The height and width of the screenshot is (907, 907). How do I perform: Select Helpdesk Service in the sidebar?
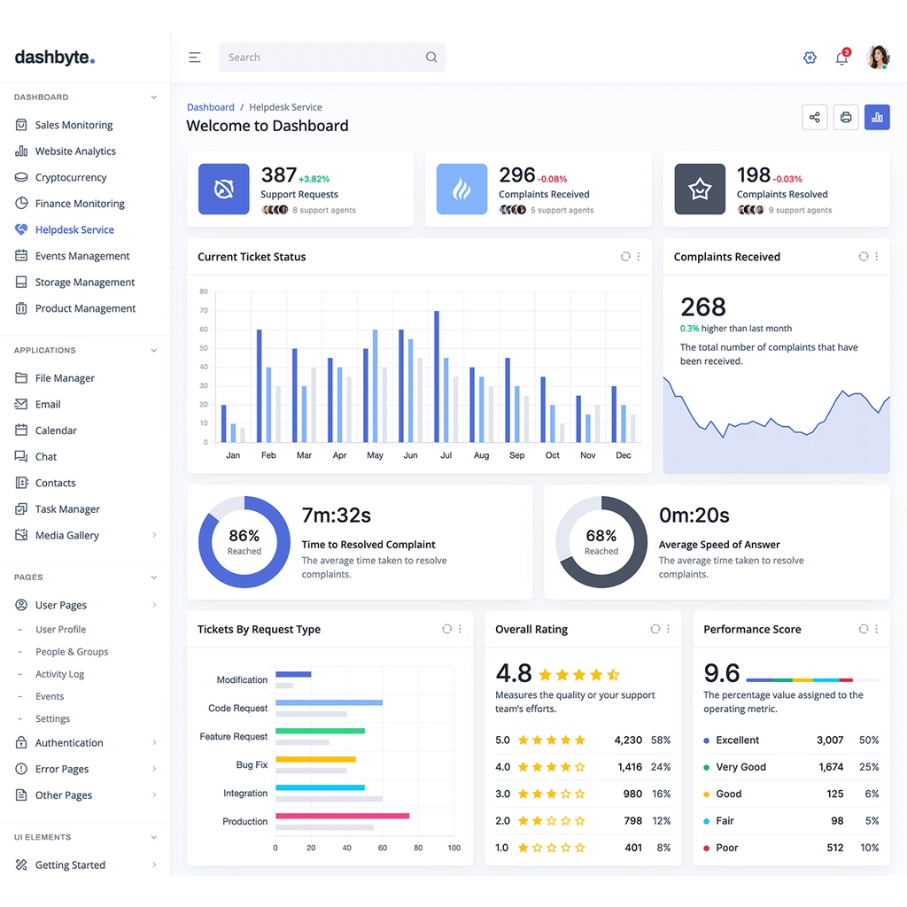click(74, 229)
